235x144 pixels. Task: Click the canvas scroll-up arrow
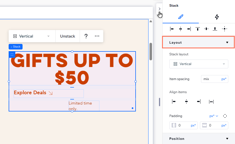(x=151, y=21)
